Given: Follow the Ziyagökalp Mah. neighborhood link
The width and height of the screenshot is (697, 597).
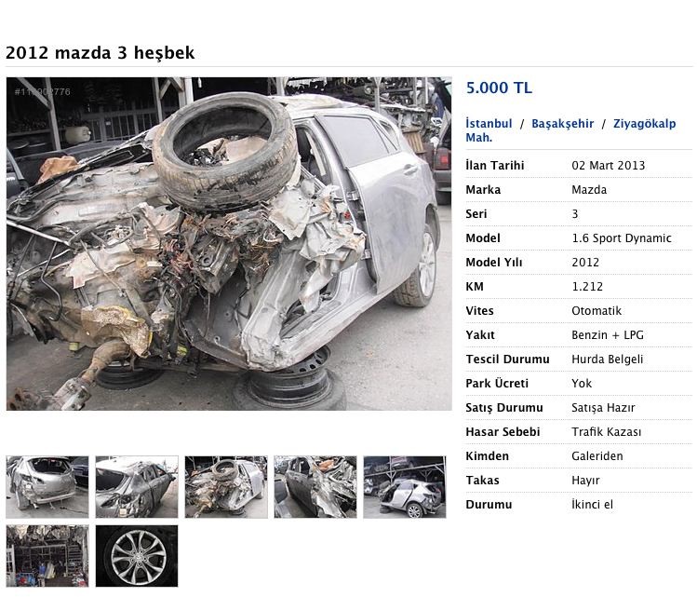Looking at the screenshot, I should (570, 130).
